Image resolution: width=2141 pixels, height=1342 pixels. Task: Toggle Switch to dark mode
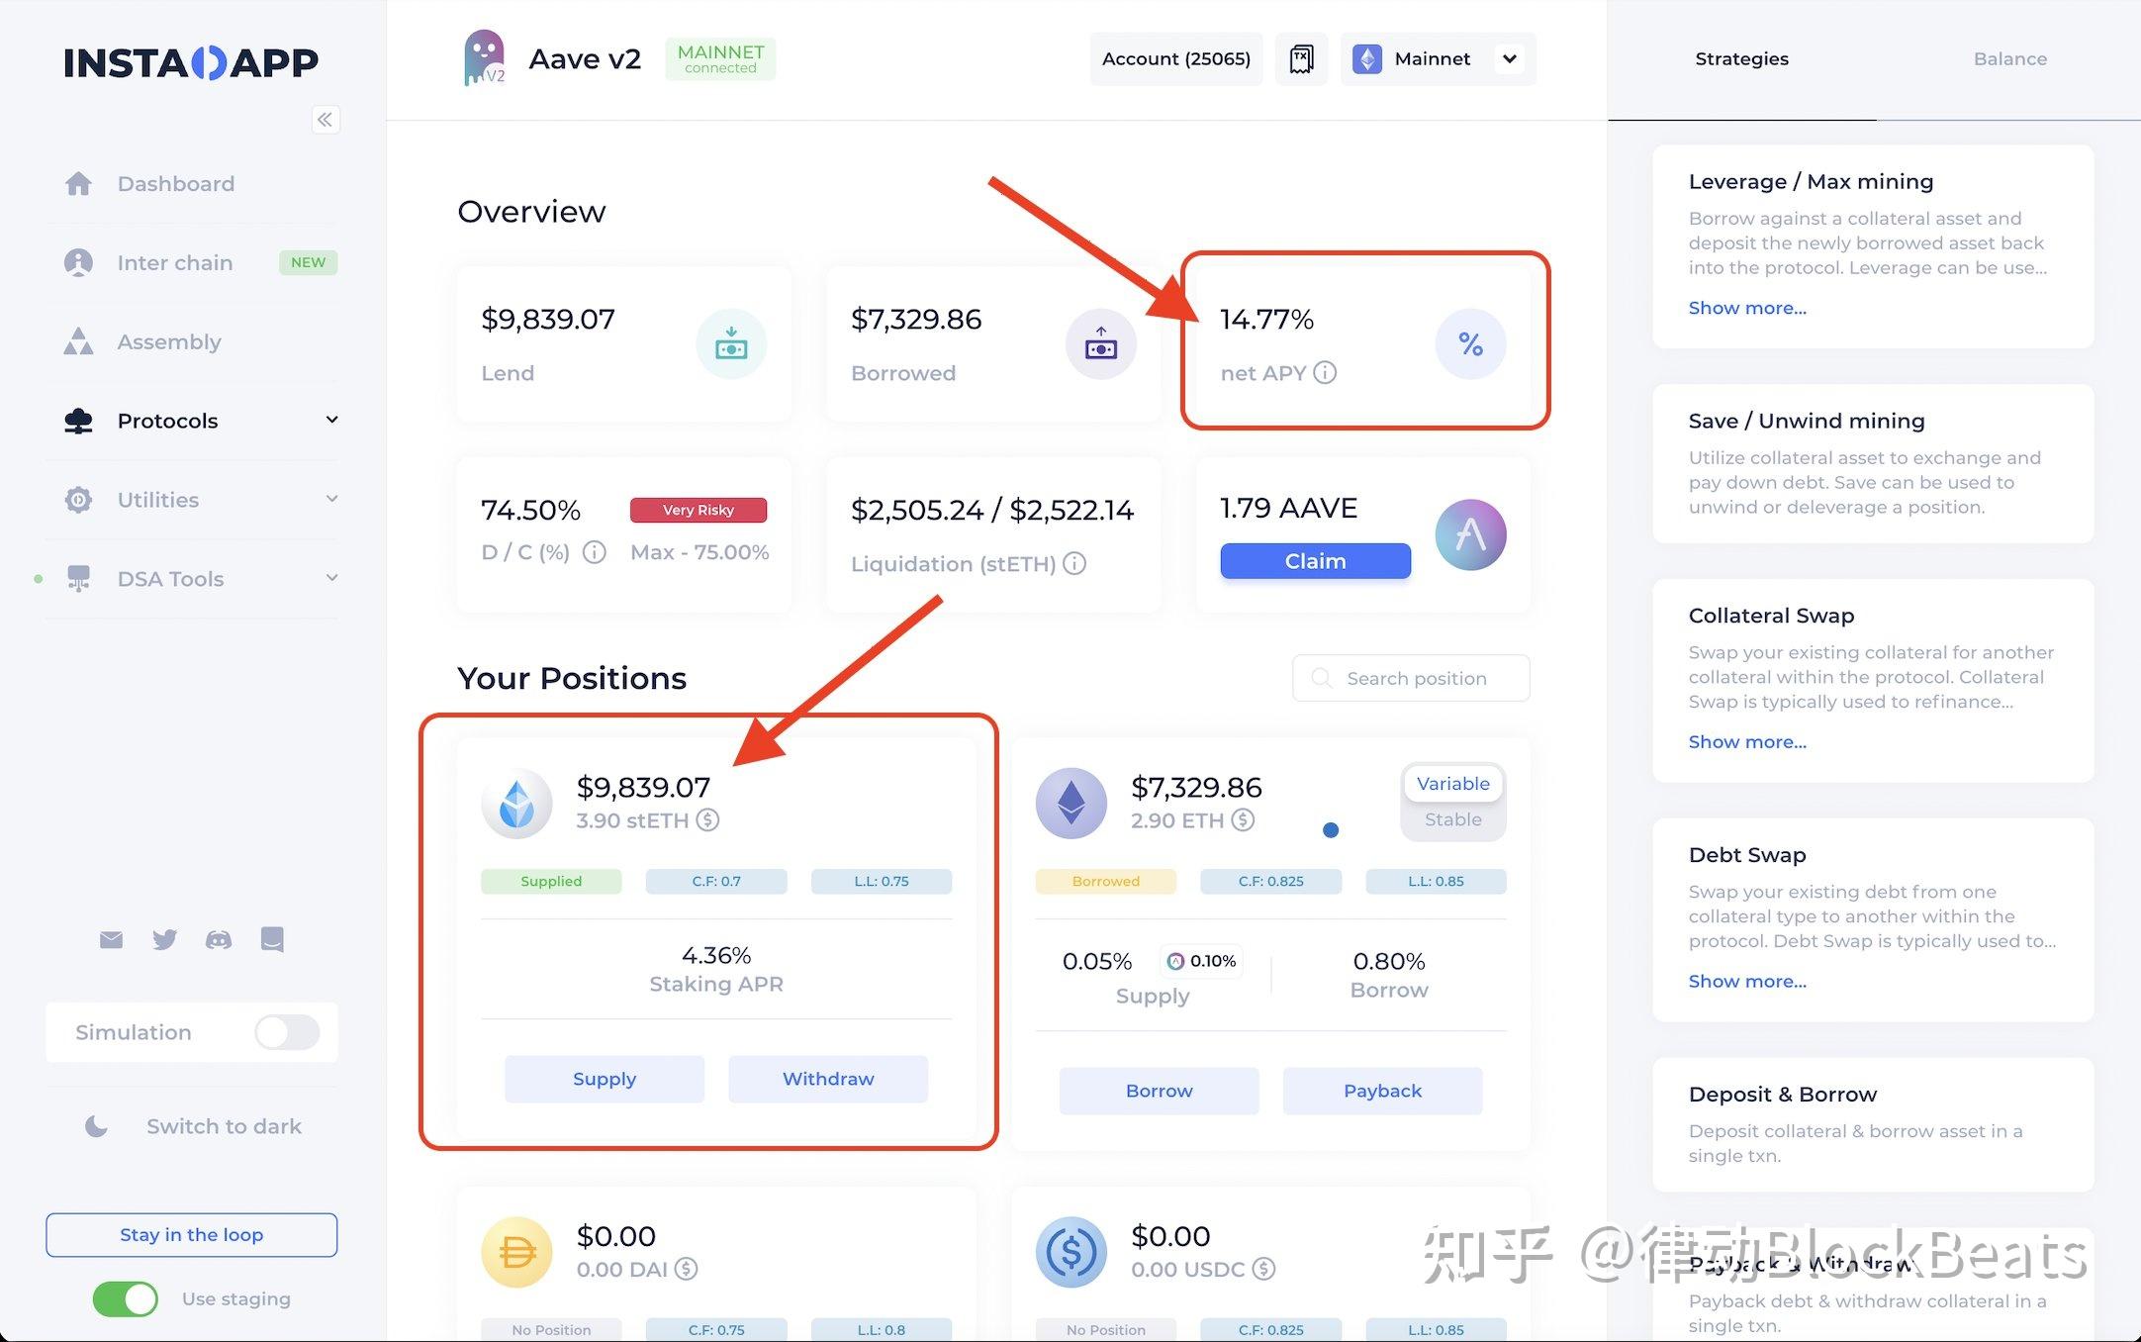coord(193,1125)
